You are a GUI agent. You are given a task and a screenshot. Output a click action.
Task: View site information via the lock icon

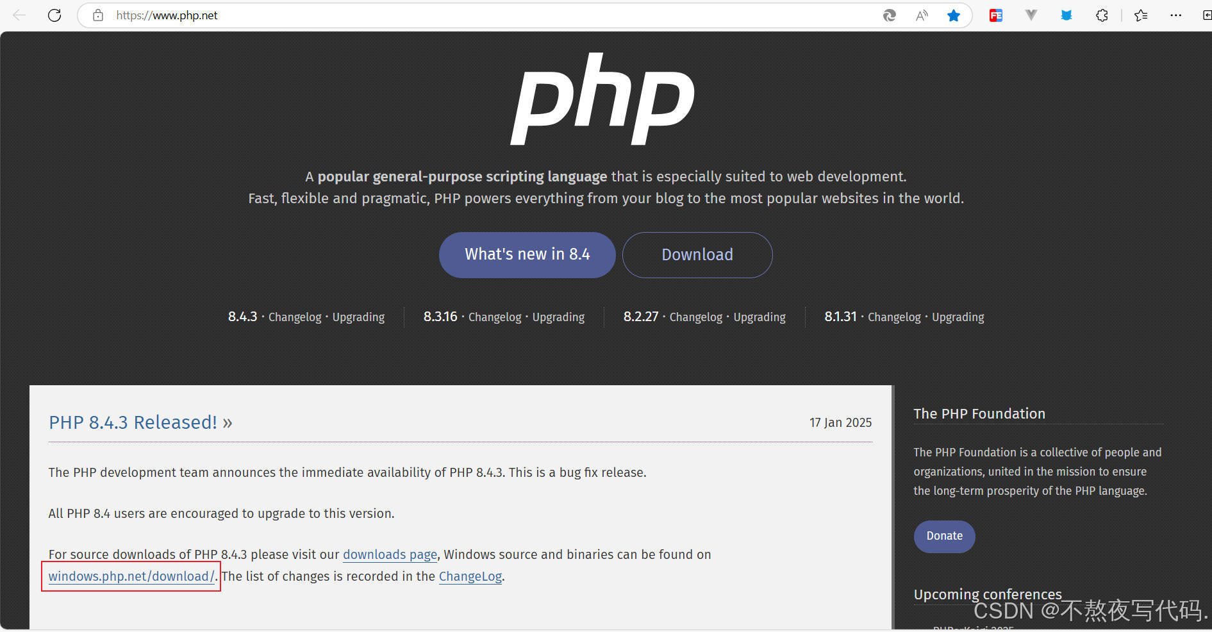[x=97, y=15]
